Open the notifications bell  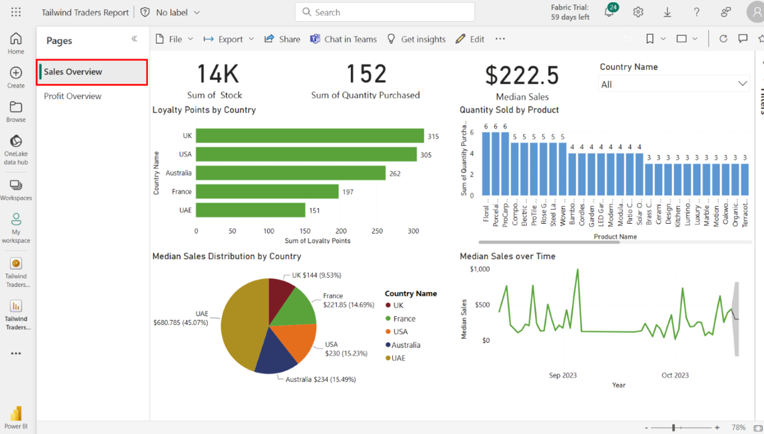609,13
